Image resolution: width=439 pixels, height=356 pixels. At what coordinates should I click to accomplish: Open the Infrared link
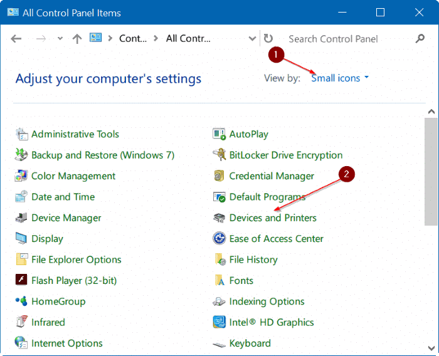pos(48,322)
